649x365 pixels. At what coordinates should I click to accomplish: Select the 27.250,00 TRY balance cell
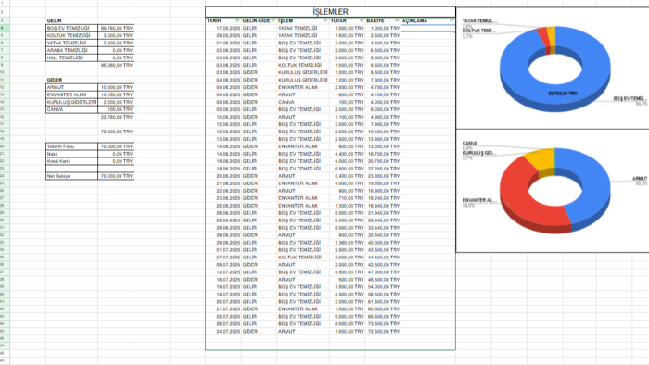[x=383, y=169]
